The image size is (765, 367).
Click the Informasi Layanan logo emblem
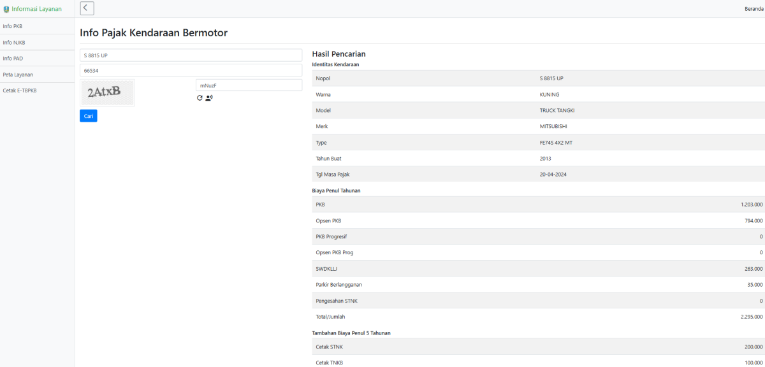[x=6, y=9]
